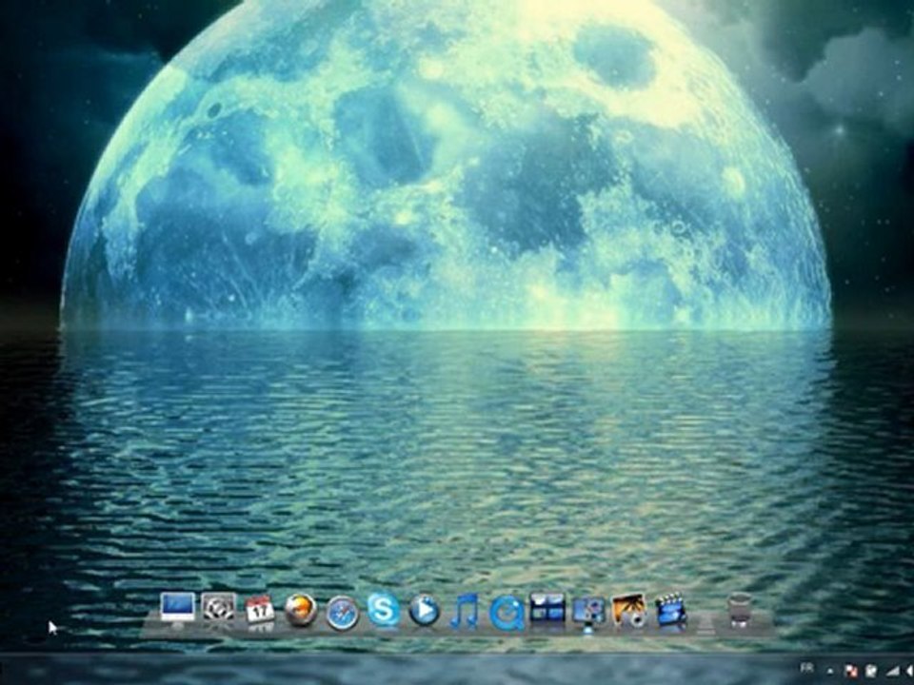This screenshot has height=685, width=914.
Task: Launch the QuickTime Q icon
Action: (x=506, y=614)
